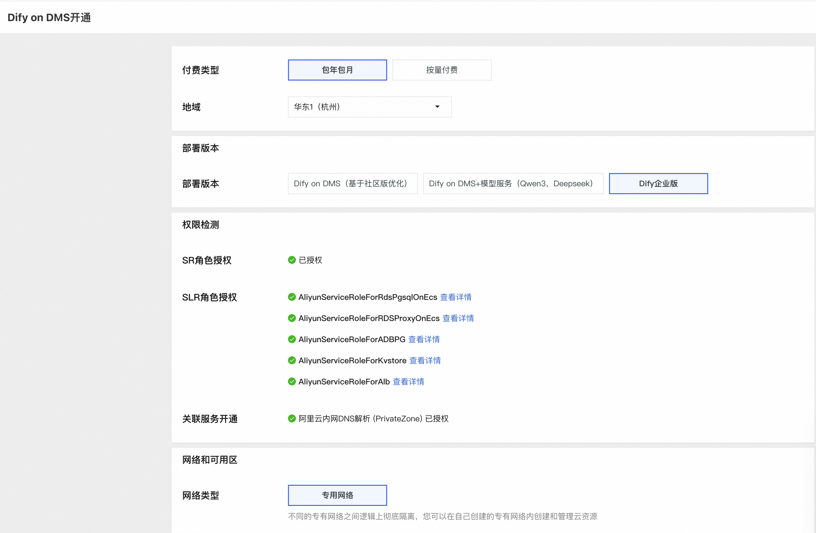The height and width of the screenshot is (533, 816).
Task: Click check icon next to AliyunServiceRoleForADBPG
Action: tap(292, 339)
